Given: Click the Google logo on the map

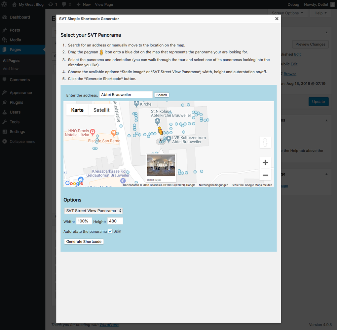Looking at the screenshot, I should click(74, 182).
